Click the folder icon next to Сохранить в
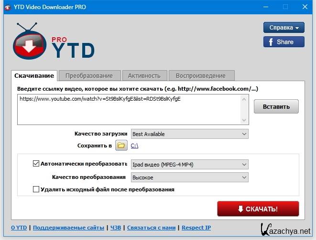Image resolution: width=316 pixels, height=240 pixels. point(121,146)
